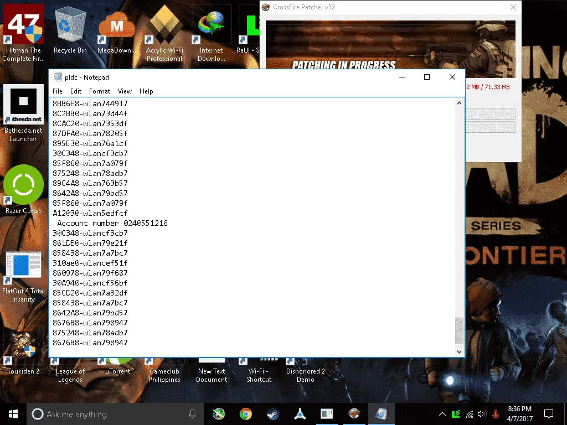The image size is (567, 425).
Task: Click the line 861DE0-wlan79e21f
Action: [x=90, y=243]
